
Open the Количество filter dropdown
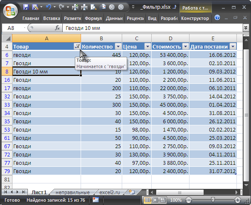[x=118, y=46]
